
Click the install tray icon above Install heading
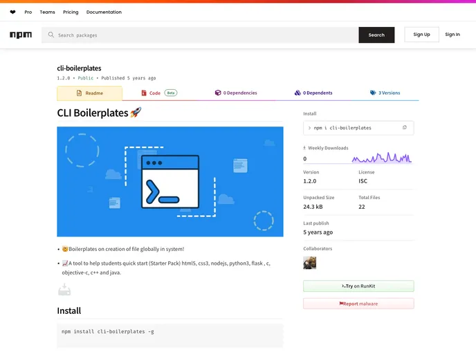click(64, 290)
